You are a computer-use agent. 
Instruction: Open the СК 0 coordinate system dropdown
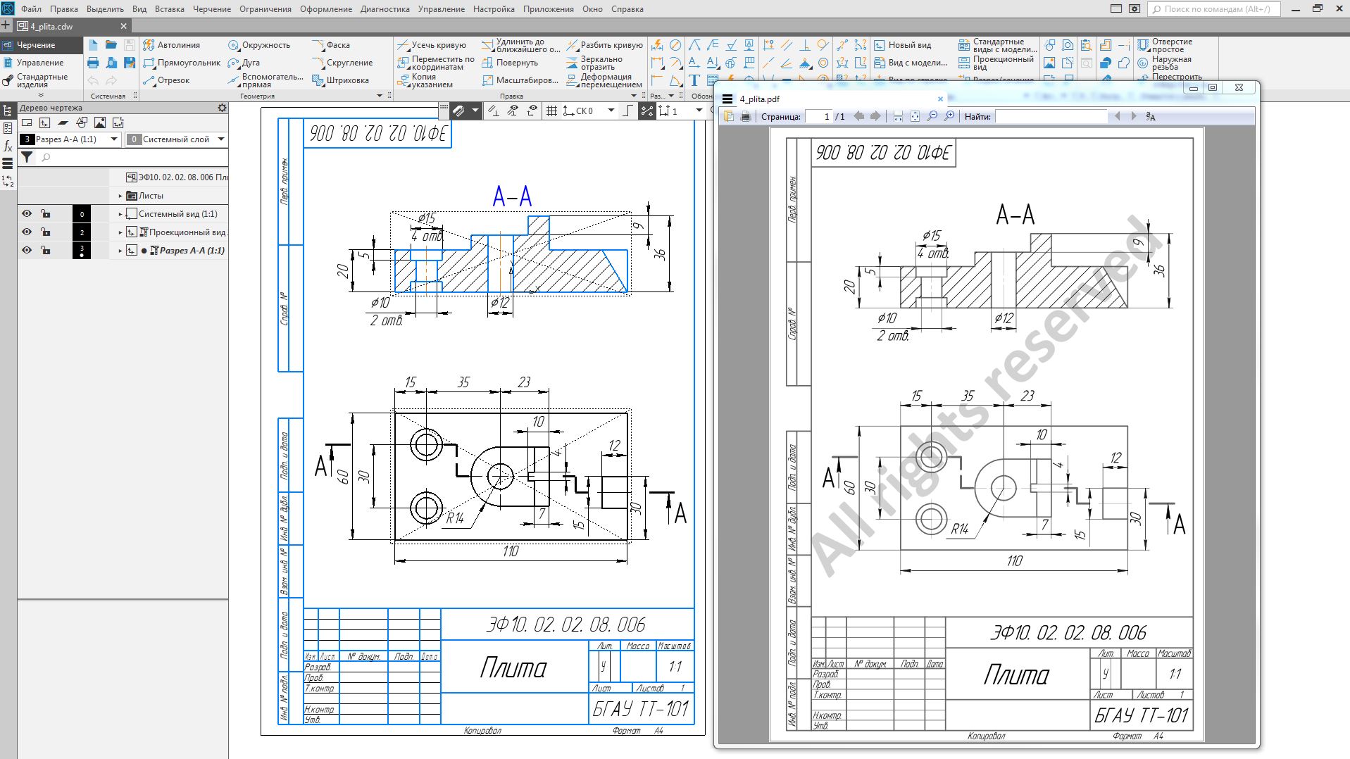[x=611, y=111]
